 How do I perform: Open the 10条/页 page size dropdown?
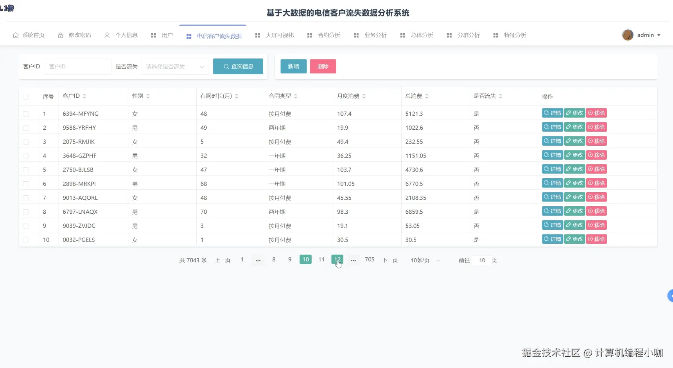tap(425, 260)
